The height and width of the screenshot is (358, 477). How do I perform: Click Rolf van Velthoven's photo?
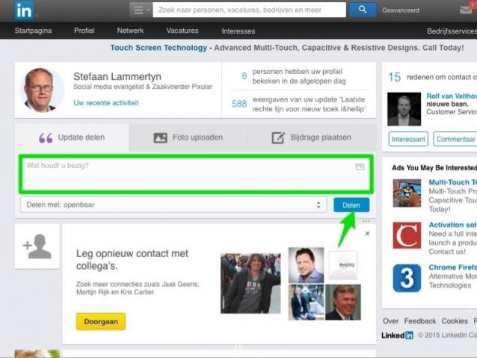click(x=404, y=109)
